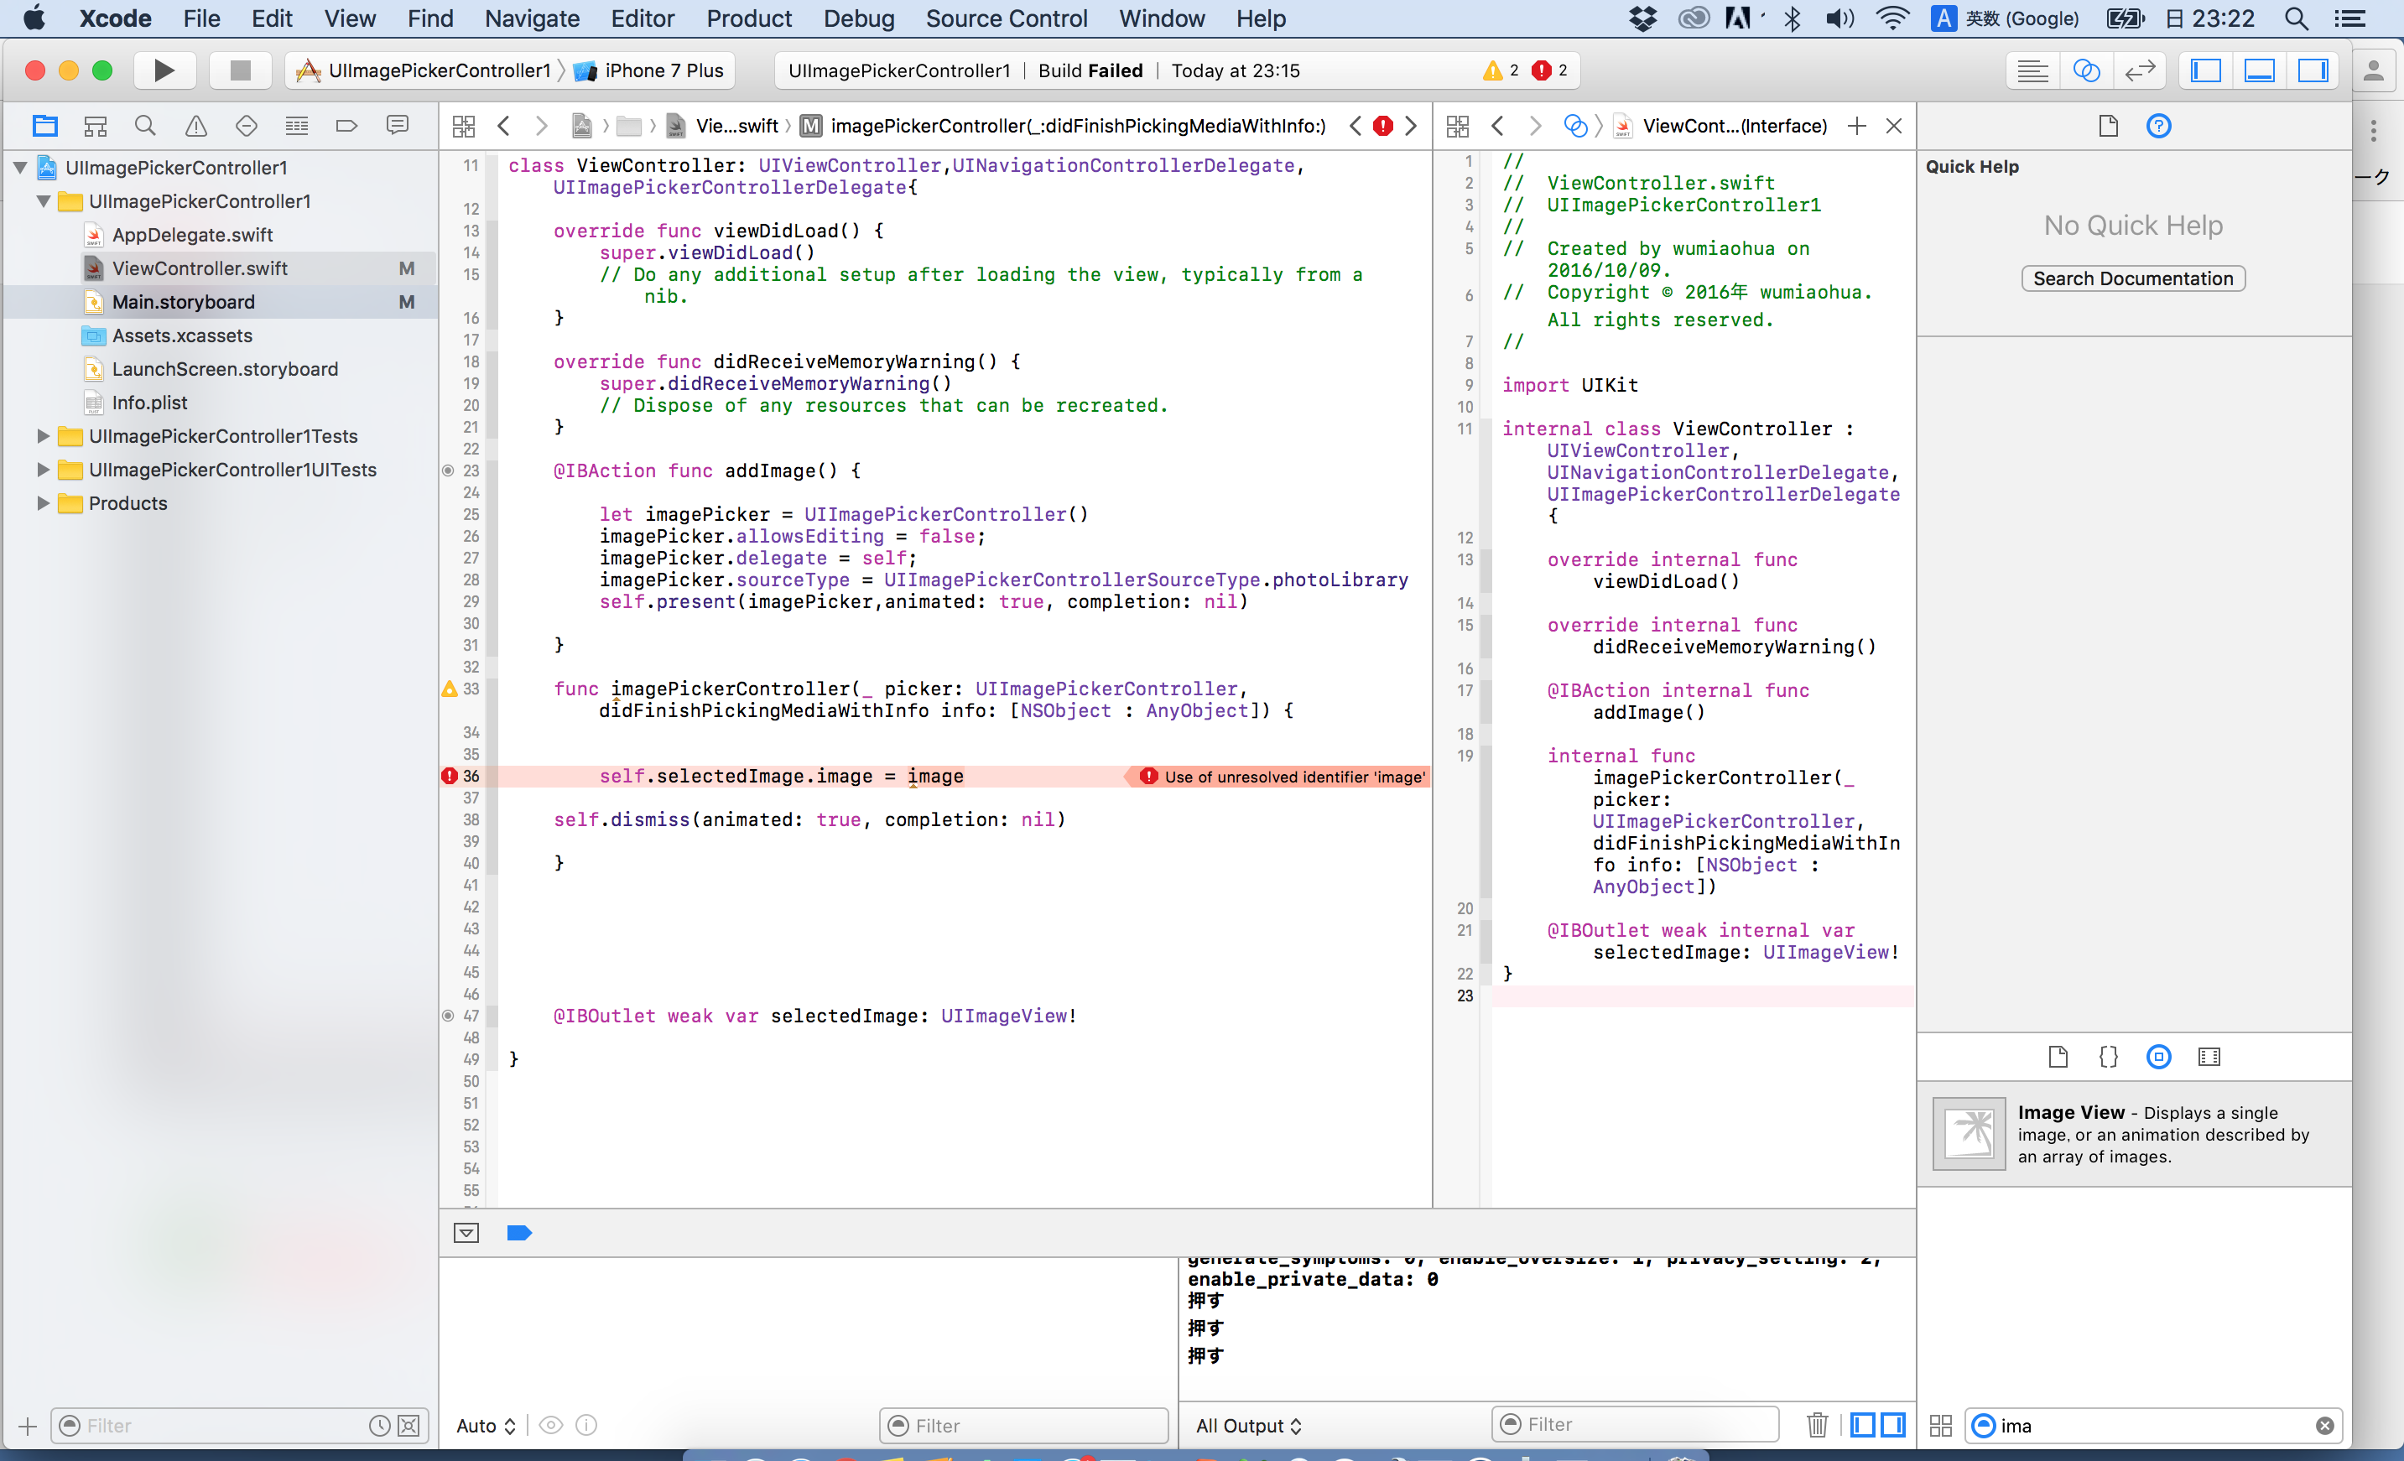This screenshot has width=2404, height=1461.
Task: Click the Search Documentation button
Action: (x=2133, y=279)
